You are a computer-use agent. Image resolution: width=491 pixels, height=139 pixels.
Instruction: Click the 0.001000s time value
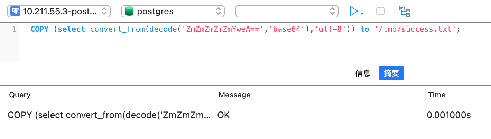coord(449,115)
